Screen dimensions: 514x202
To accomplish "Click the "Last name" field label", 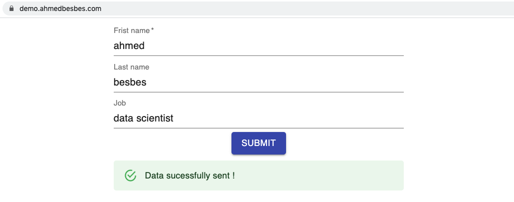I will click(131, 67).
